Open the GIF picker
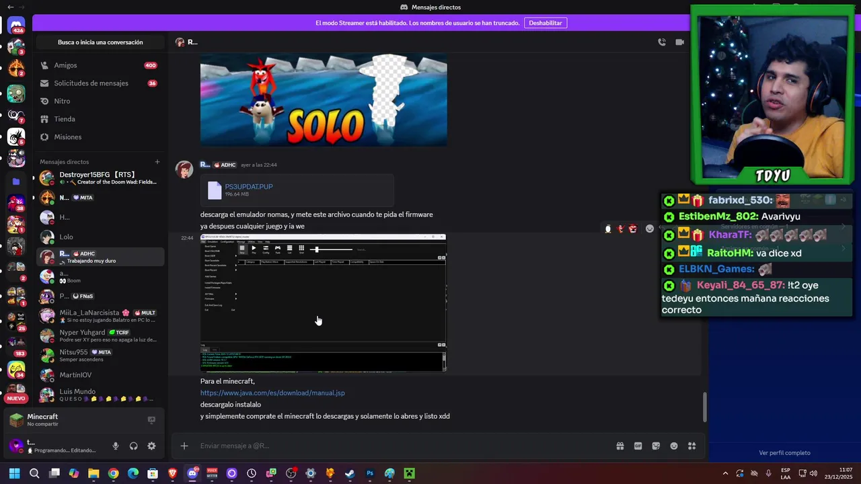The image size is (861, 484). tap(638, 446)
